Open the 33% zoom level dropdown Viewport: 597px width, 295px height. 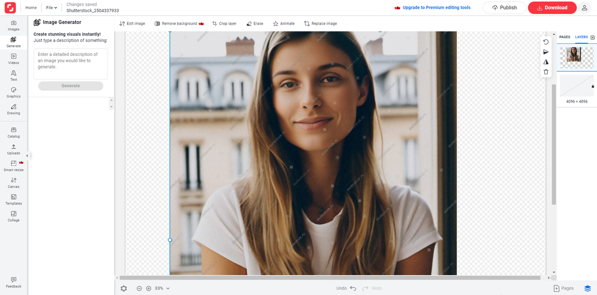coord(162,288)
